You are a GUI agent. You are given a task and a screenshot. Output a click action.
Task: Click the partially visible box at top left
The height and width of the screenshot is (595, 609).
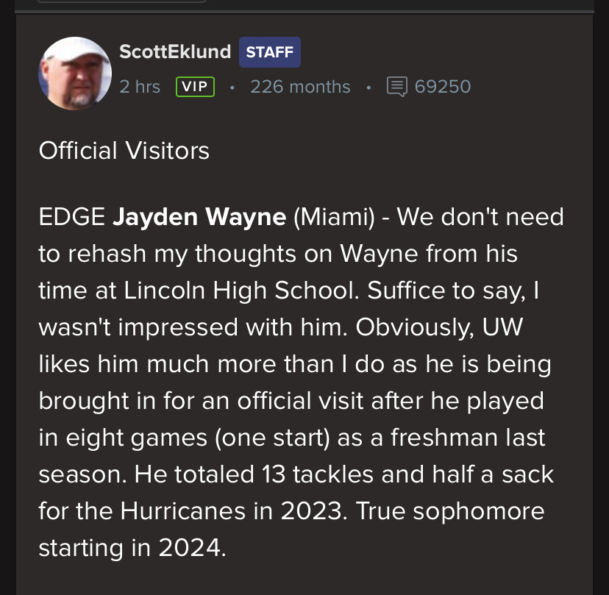coord(121,1)
